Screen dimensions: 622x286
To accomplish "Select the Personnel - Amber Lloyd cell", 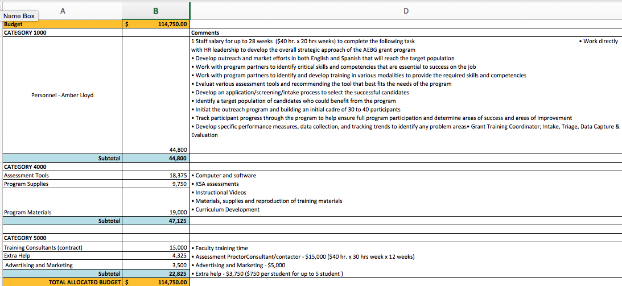I will pos(61,95).
